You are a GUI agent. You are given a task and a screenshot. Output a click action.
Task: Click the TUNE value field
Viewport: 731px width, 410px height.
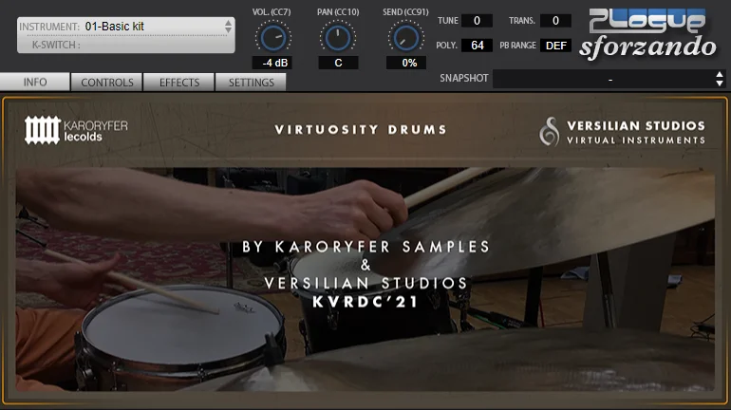coord(477,21)
